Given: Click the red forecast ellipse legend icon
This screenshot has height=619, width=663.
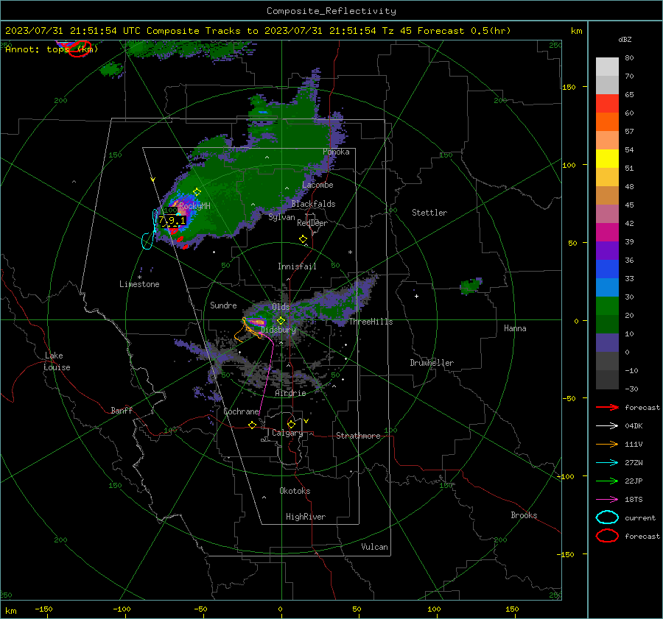Looking at the screenshot, I should (607, 536).
